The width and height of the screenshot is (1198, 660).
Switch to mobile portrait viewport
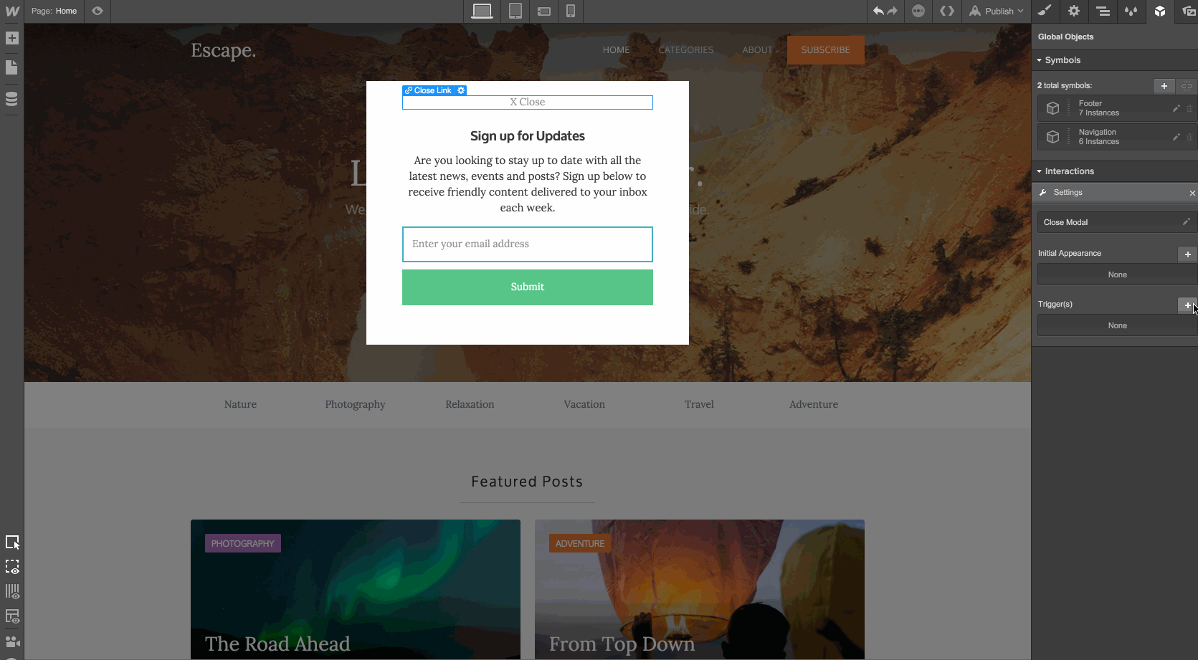(x=571, y=11)
